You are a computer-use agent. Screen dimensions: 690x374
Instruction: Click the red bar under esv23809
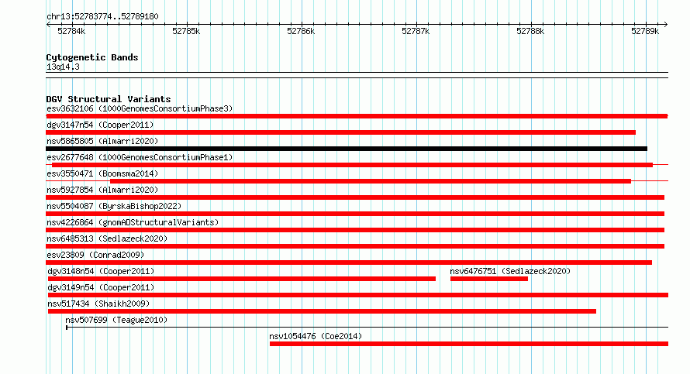tap(349, 262)
